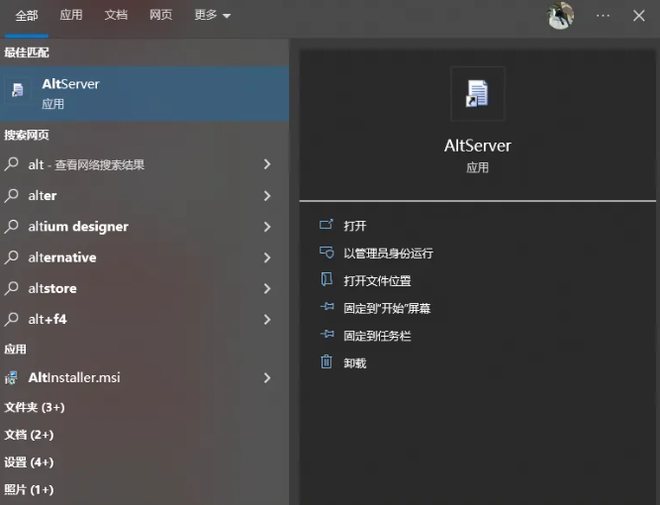Click search icon beside 'alt+f4'
Screen dimensions: 660x505
pos(11,319)
